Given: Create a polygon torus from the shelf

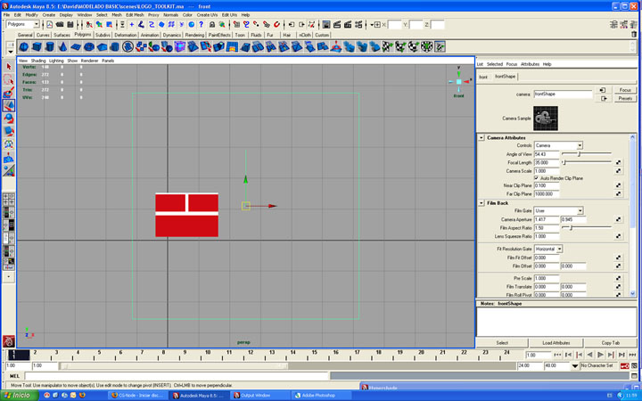Looking at the screenshot, I should [89, 46].
